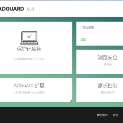Click the 保护已启用 status text
This screenshot has width=123, height=123.
pos(29,49)
